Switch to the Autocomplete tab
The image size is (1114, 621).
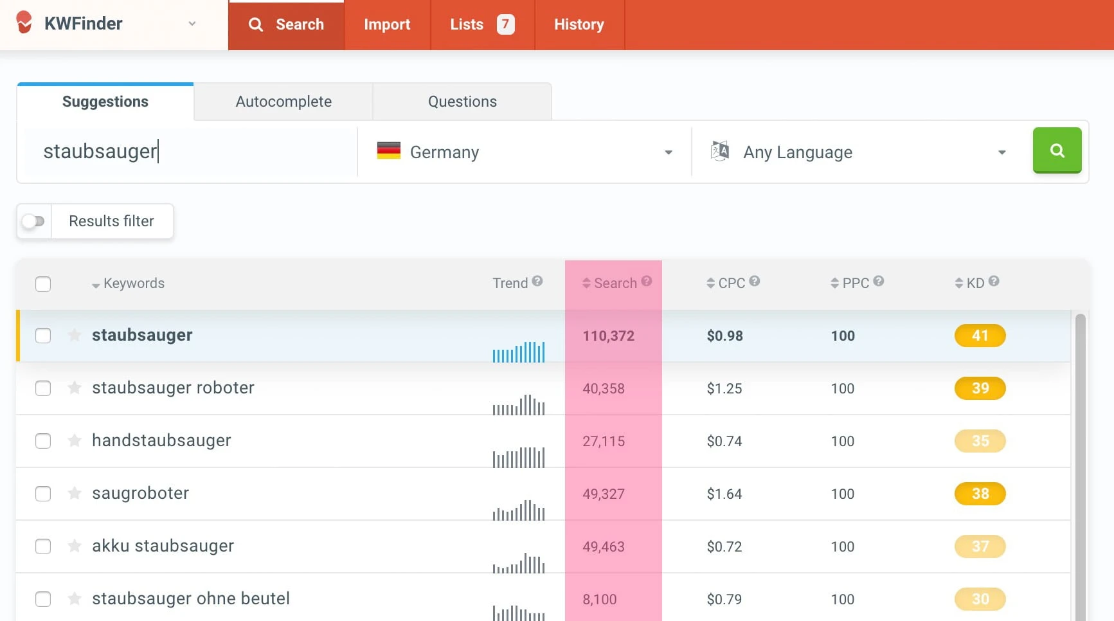(283, 101)
